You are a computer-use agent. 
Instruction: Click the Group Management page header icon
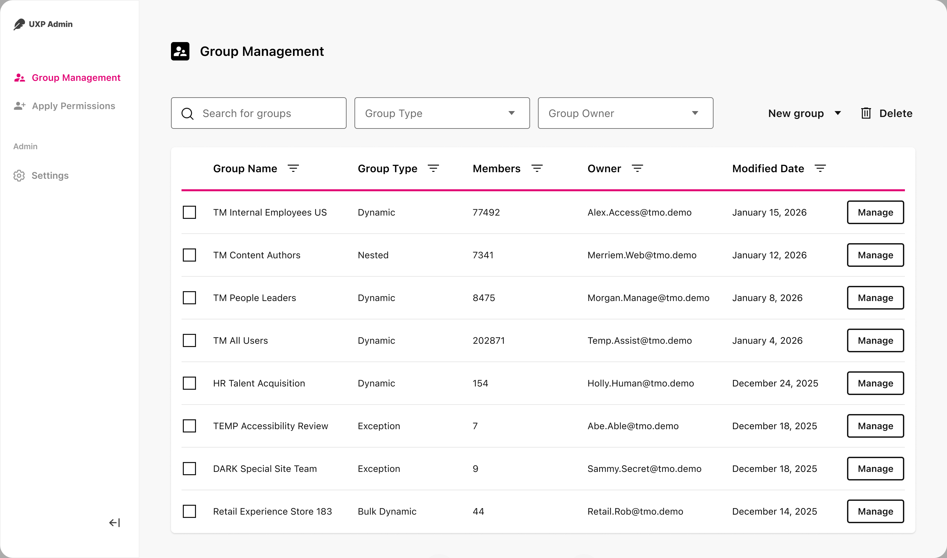pos(180,51)
